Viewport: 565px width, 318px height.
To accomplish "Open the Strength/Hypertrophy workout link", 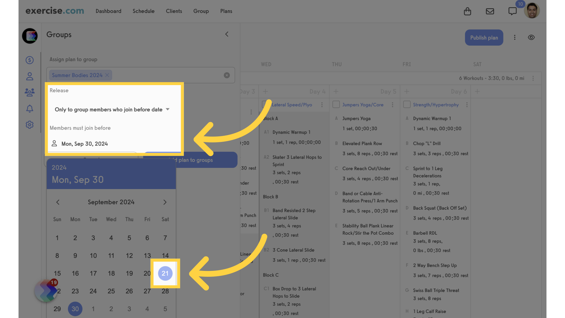I will pos(436,105).
